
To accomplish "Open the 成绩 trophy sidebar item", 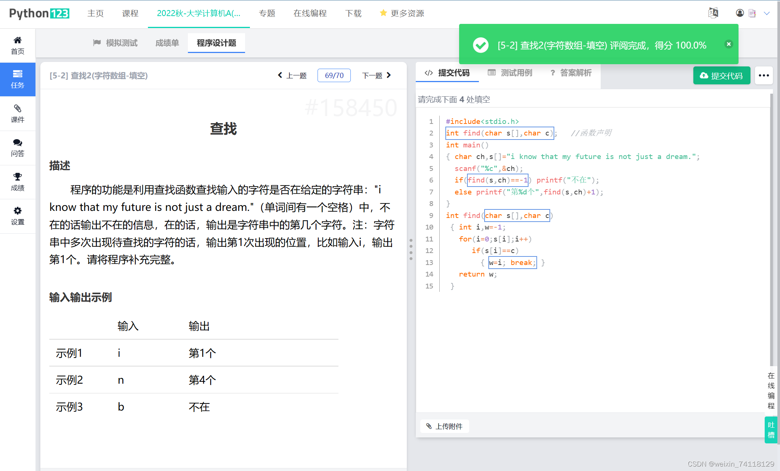I will pos(18,182).
